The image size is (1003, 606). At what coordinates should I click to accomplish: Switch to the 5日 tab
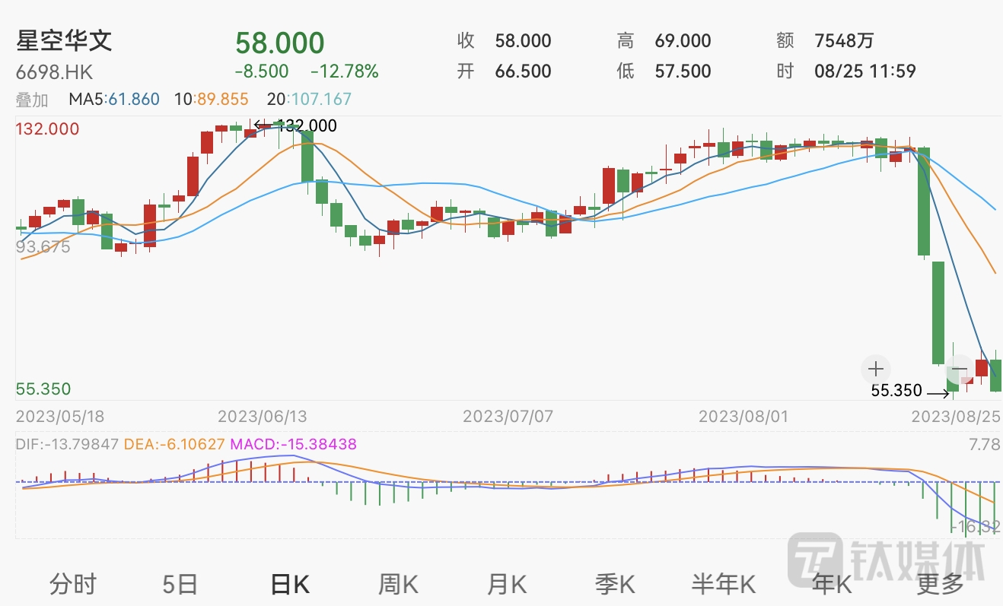click(180, 584)
